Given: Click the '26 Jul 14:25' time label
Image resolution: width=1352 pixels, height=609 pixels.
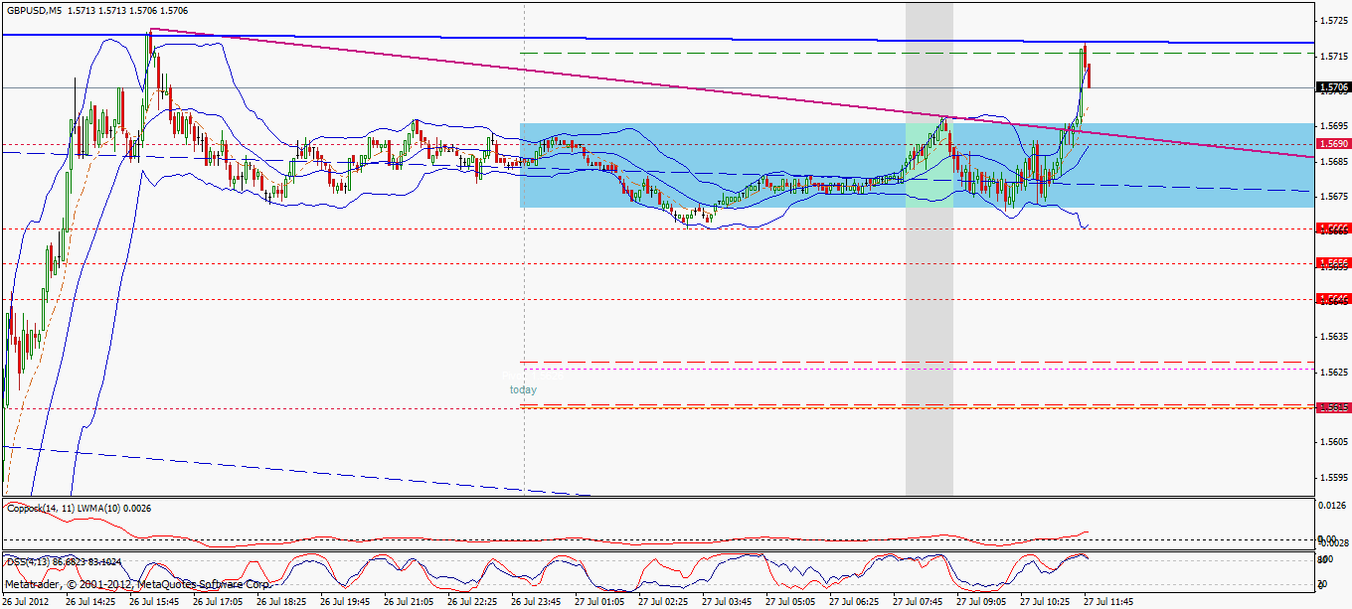Looking at the screenshot, I should pyautogui.click(x=89, y=602).
